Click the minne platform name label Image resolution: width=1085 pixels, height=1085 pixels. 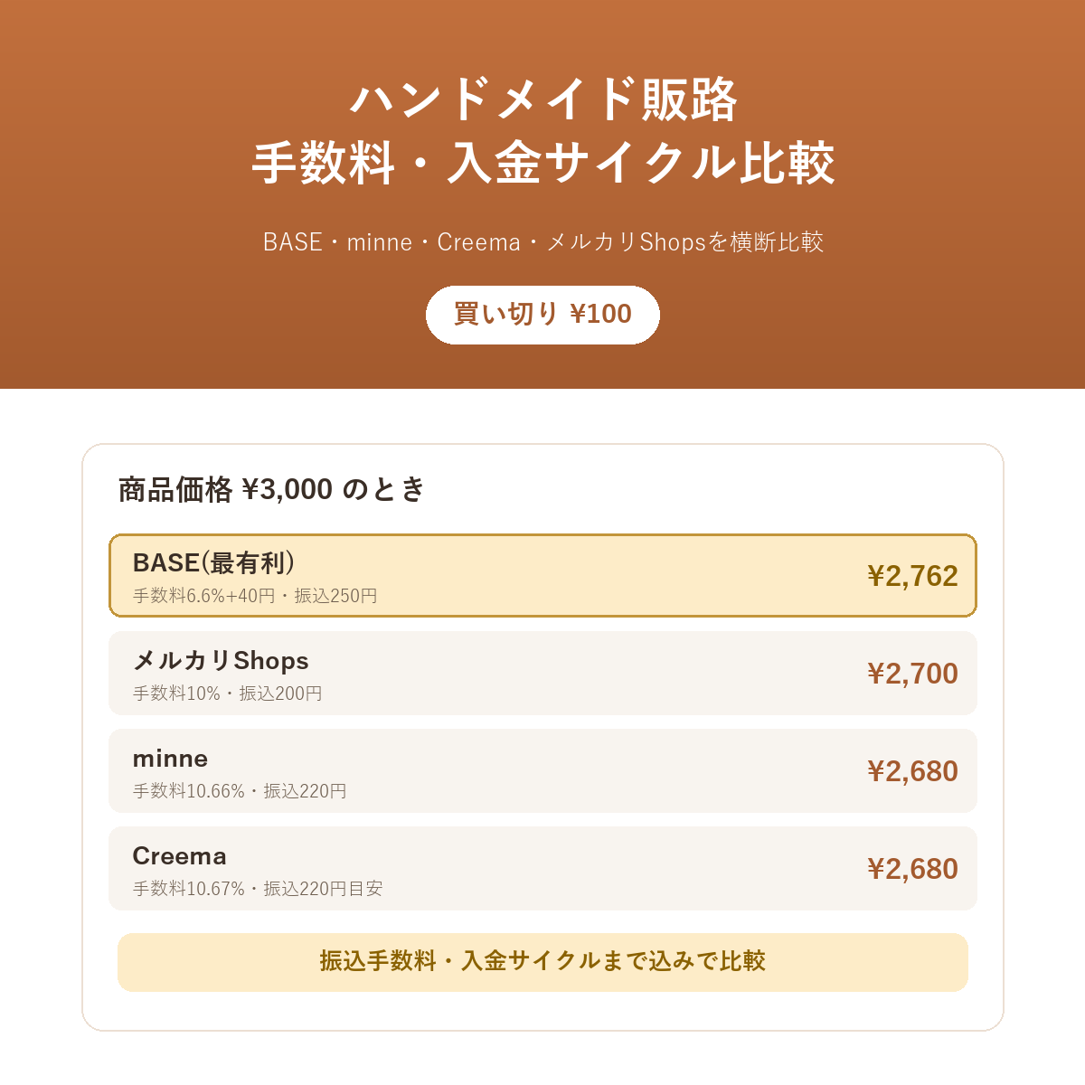coord(170,759)
